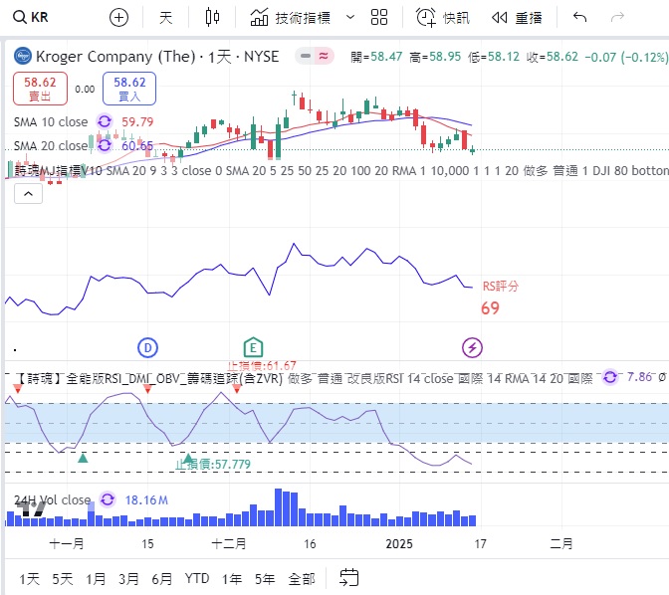Click the RS評分 label
669x595 pixels.
click(x=500, y=287)
